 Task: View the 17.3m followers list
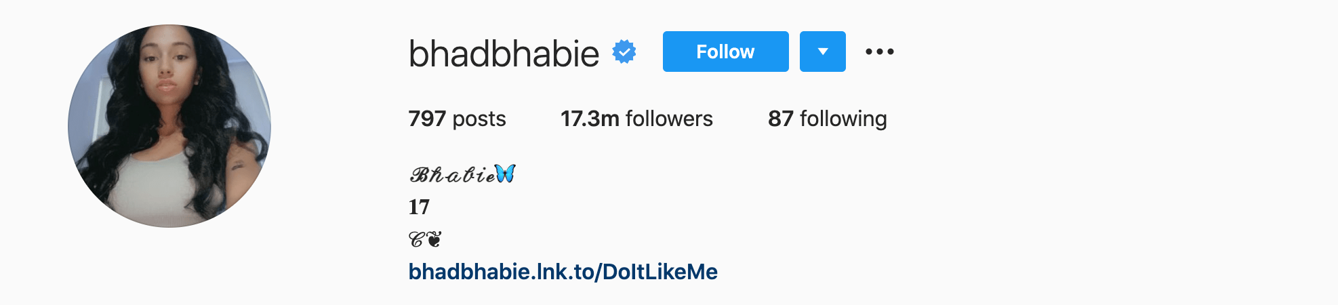coord(636,119)
